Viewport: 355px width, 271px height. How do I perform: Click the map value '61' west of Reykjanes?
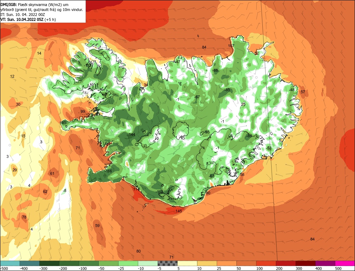coord(52,173)
